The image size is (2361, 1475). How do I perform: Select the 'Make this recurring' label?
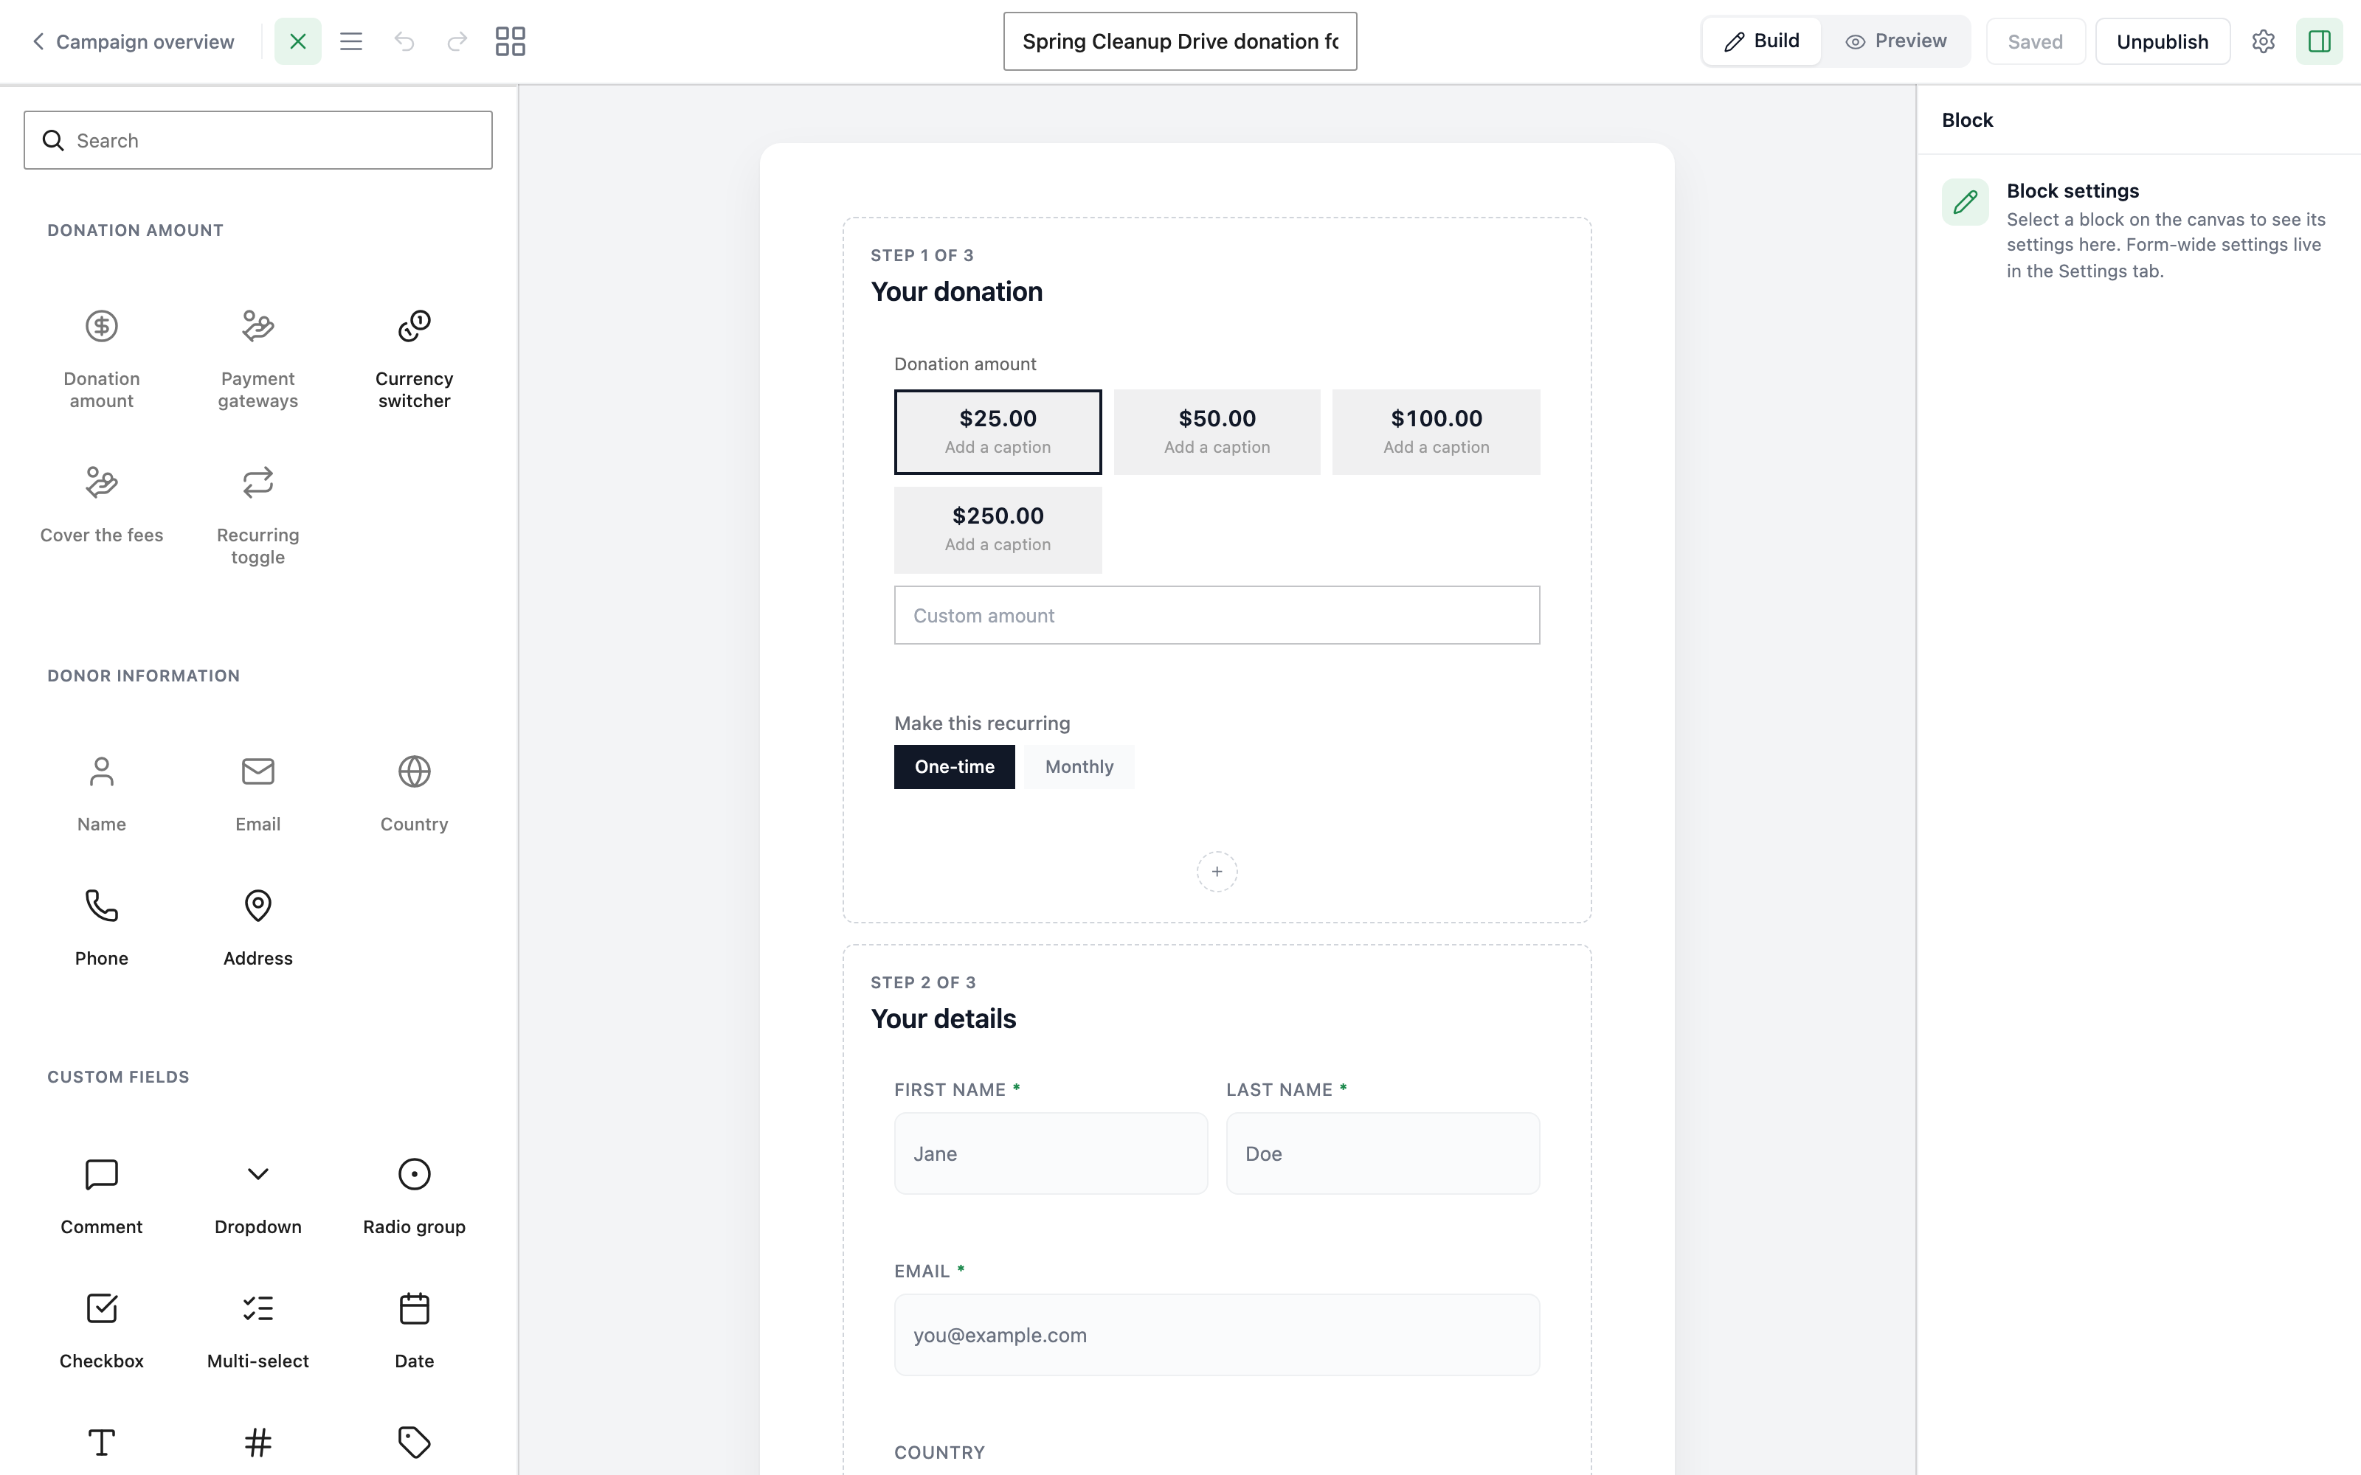click(x=981, y=723)
